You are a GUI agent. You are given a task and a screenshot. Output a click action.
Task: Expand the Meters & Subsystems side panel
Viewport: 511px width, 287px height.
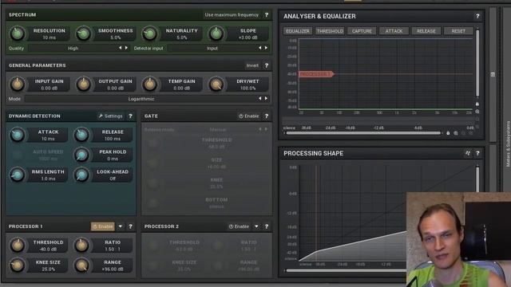click(508, 143)
